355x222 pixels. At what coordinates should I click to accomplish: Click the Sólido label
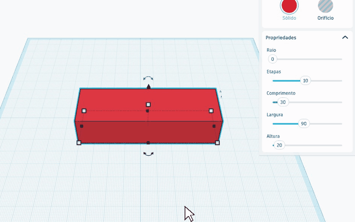point(289,18)
